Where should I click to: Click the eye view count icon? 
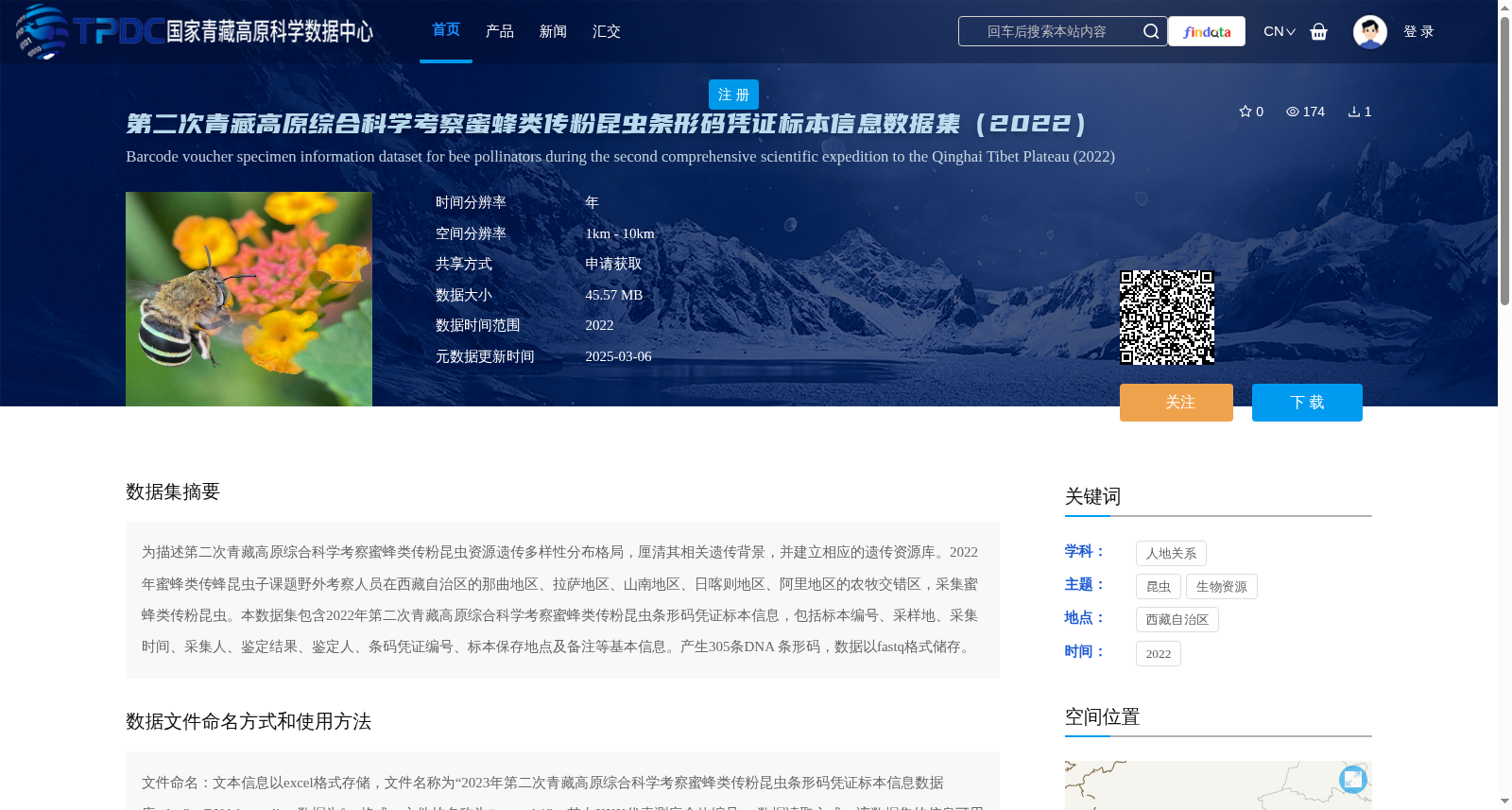pos(1292,112)
